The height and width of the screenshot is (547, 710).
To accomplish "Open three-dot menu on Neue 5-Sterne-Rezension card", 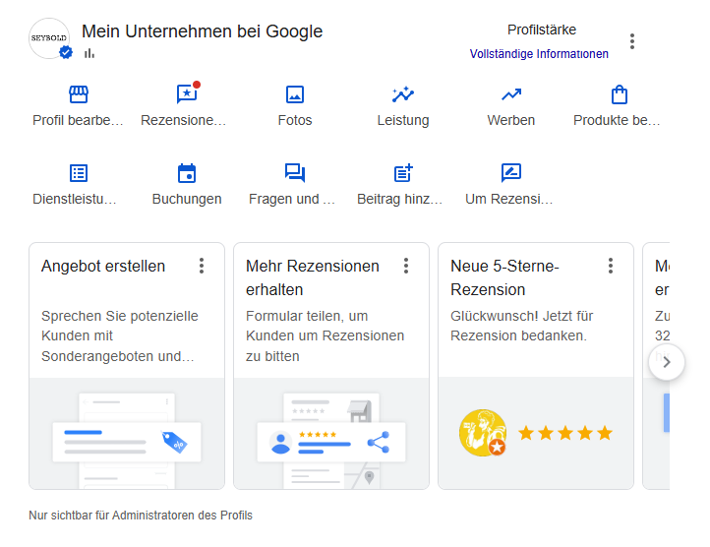I will (x=611, y=266).
